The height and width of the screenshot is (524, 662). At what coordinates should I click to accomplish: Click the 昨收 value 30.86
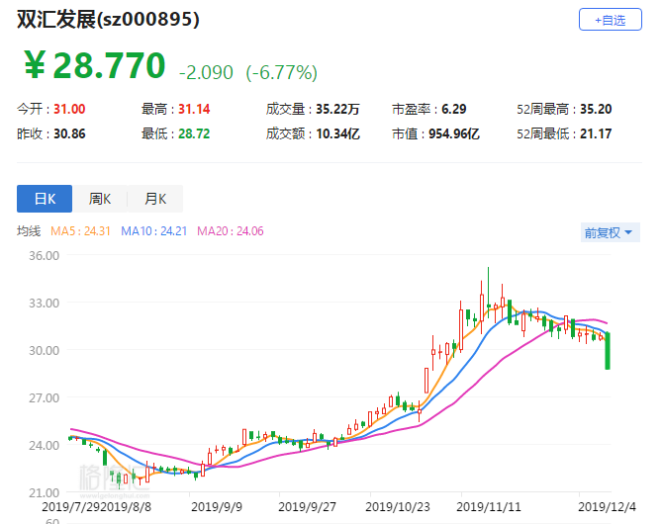(69, 134)
